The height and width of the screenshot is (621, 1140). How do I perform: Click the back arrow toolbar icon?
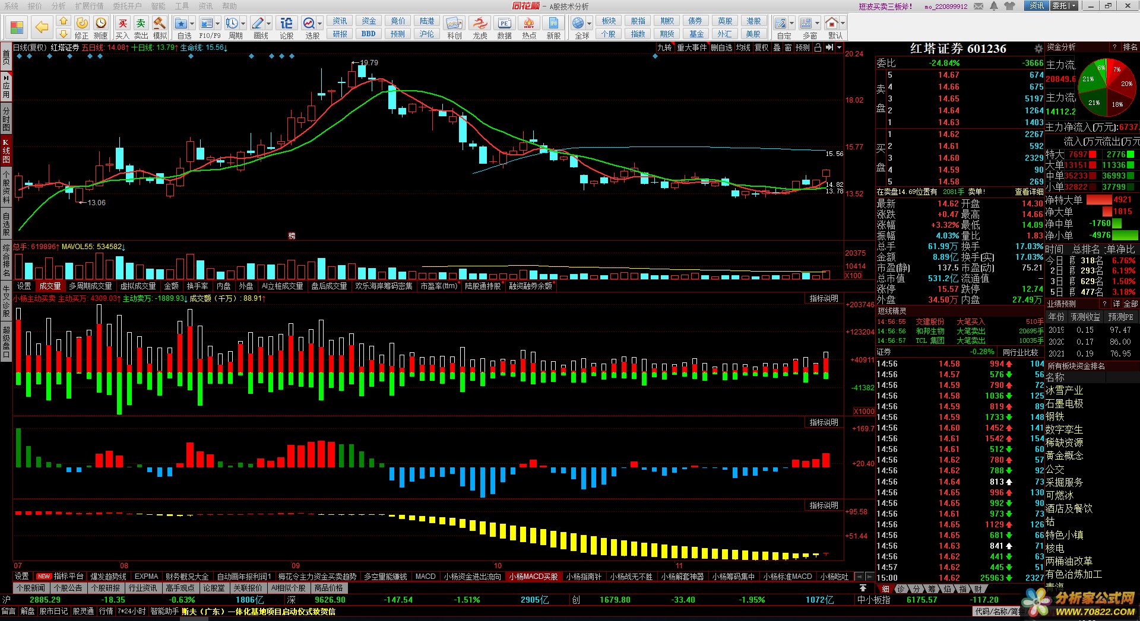(x=42, y=27)
